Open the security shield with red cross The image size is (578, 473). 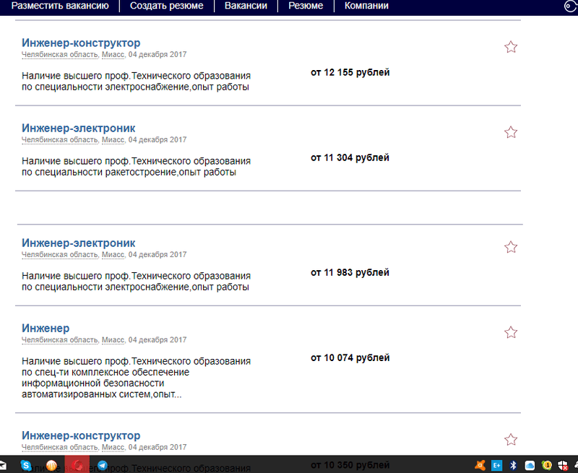point(563,466)
